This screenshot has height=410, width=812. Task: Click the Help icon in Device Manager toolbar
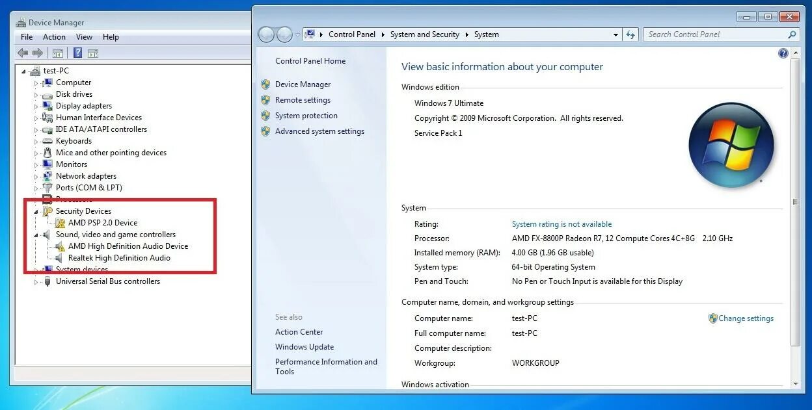pos(77,53)
